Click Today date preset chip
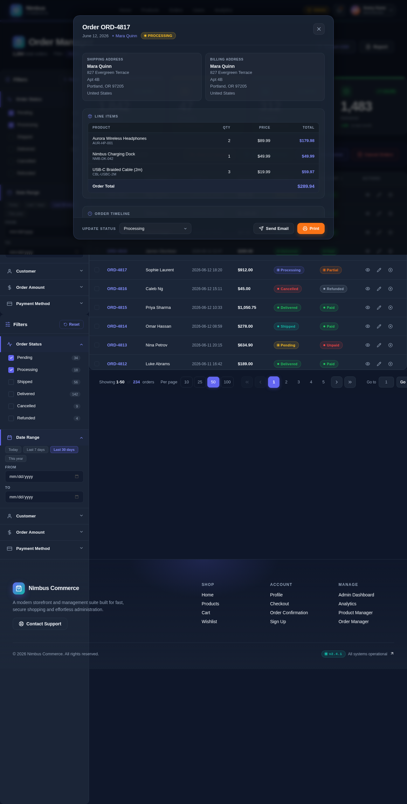This screenshot has width=407, height=804. coord(13,450)
